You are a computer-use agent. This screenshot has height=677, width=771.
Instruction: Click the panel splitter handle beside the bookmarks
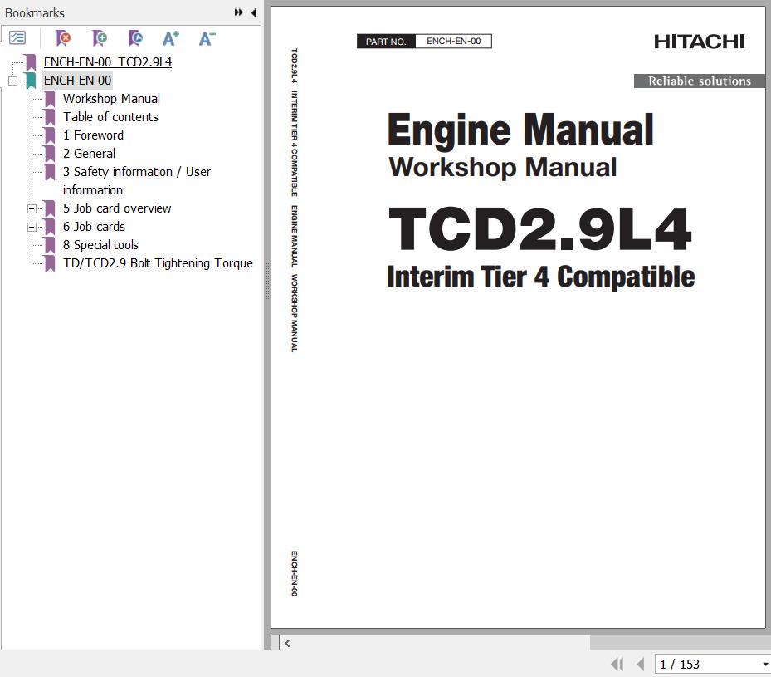(x=267, y=282)
